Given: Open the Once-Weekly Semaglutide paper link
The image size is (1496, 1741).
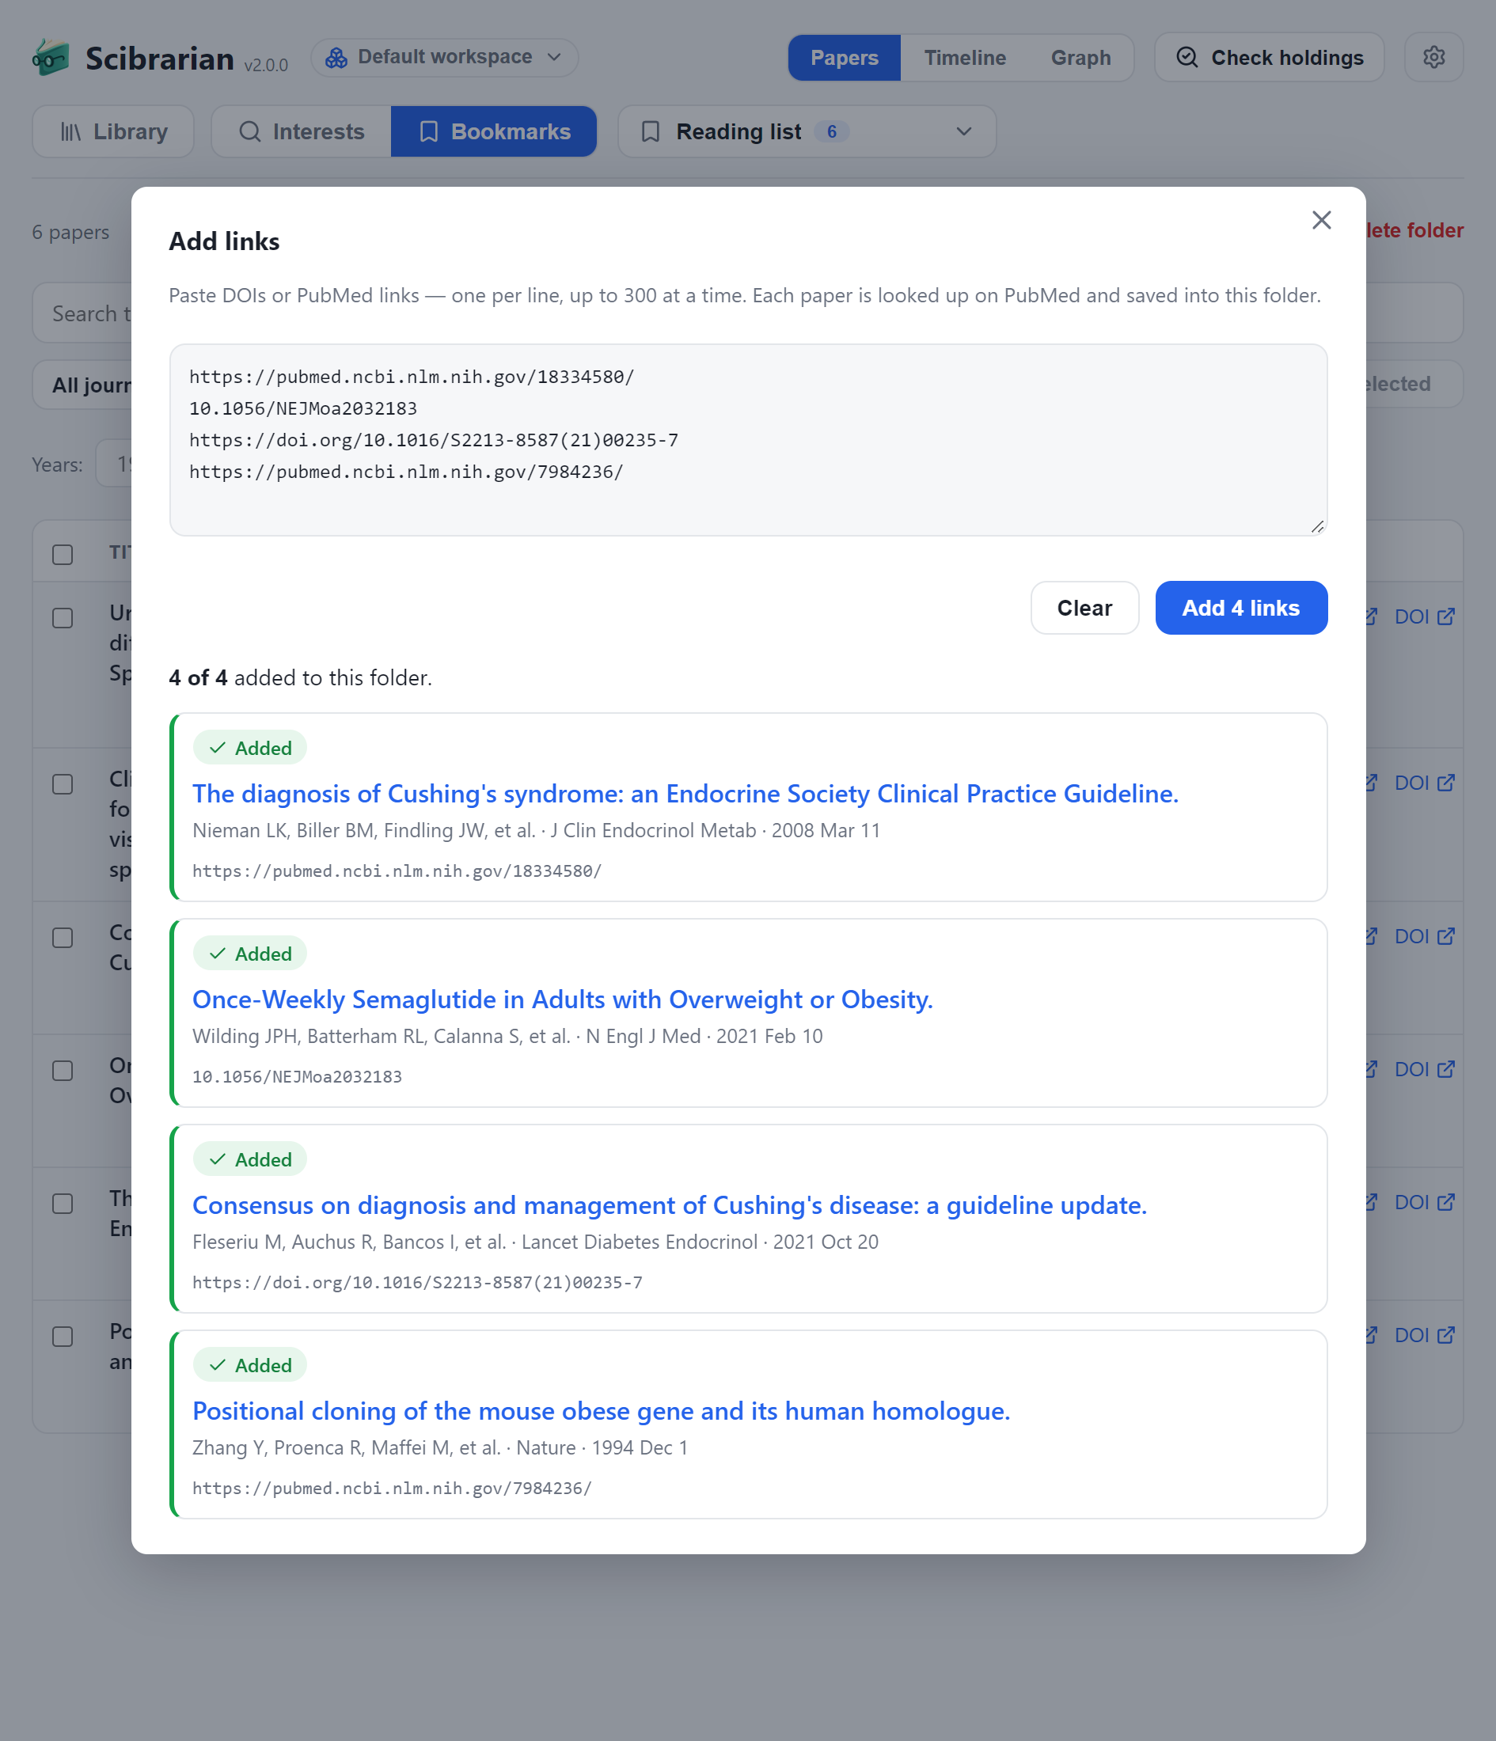Looking at the screenshot, I should (562, 999).
